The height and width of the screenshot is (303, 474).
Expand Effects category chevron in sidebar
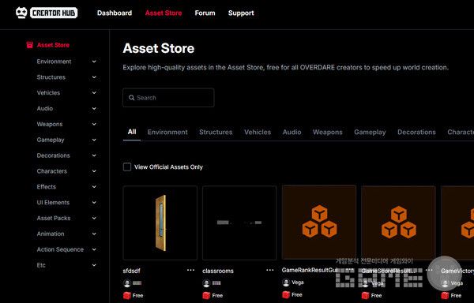(94, 187)
